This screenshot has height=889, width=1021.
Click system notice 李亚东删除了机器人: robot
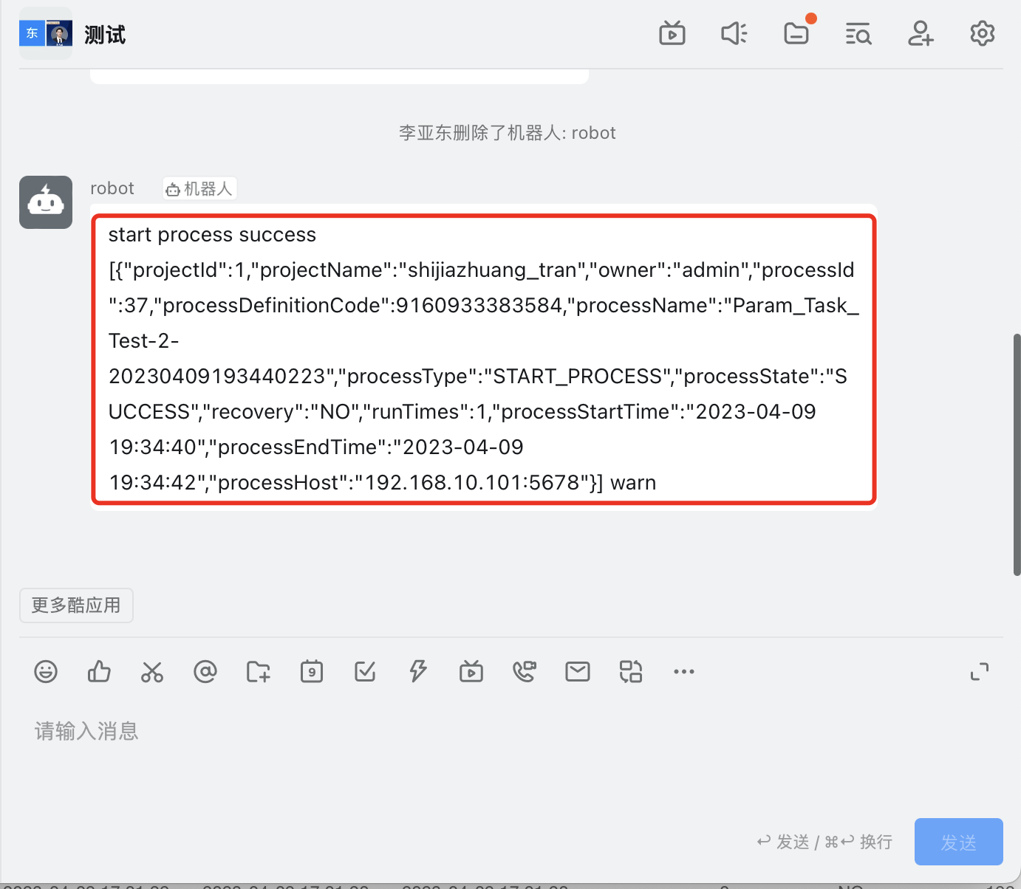click(508, 133)
